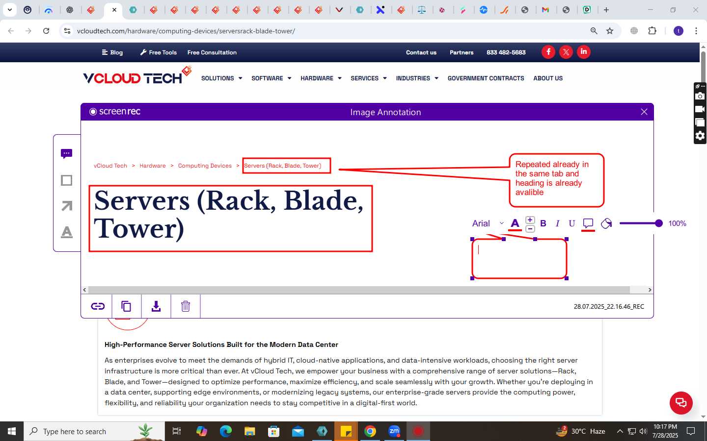Toggle bold text formatting

click(x=543, y=223)
